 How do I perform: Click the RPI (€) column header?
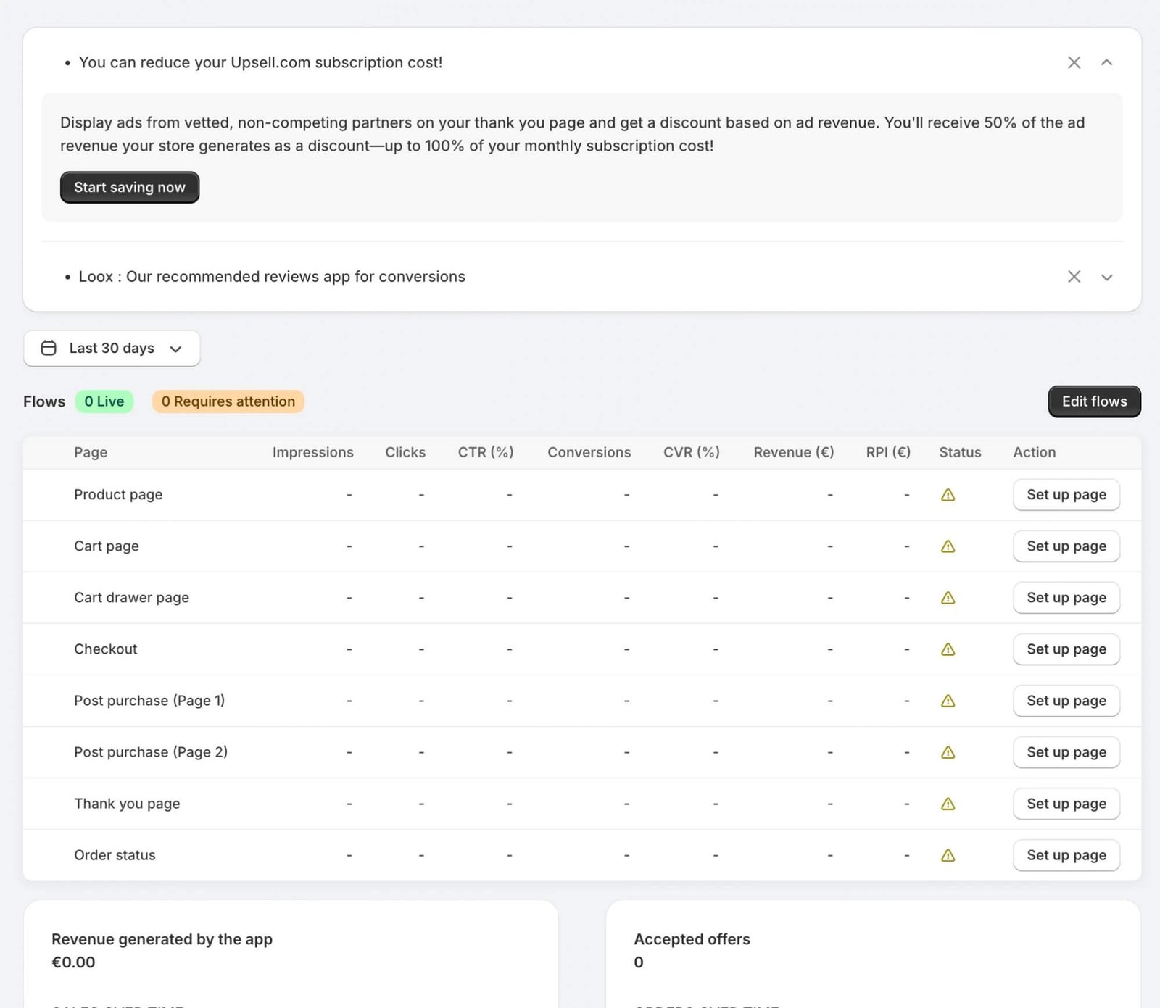point(888,452)
